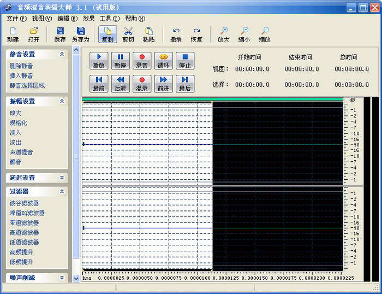Screen dimensions: 382x294
Task: Click the 高通滤波器 (High-pass filter) link
Action: [x=24, y=233]
